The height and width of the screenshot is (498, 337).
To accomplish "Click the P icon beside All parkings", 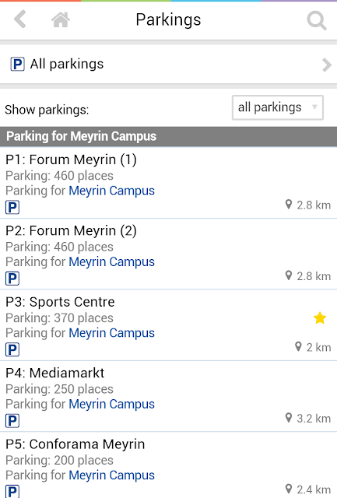I will coord(17,64).
